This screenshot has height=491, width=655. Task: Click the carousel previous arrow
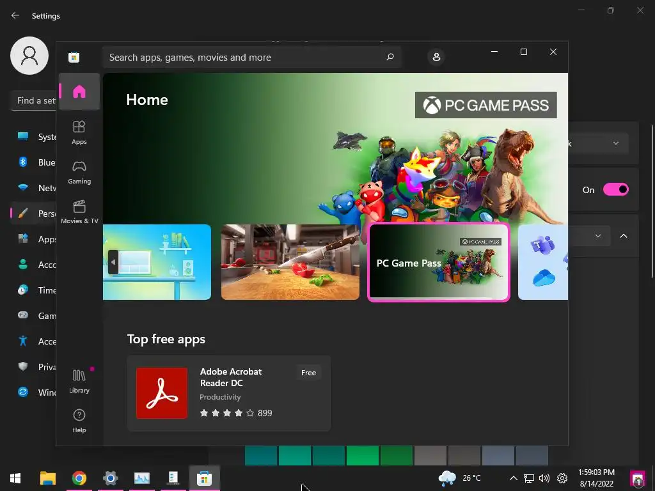click(x=113, y=262)
